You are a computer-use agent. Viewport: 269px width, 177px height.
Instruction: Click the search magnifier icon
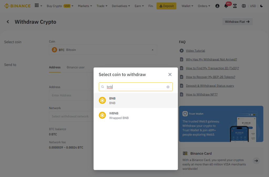coord(103,87)
